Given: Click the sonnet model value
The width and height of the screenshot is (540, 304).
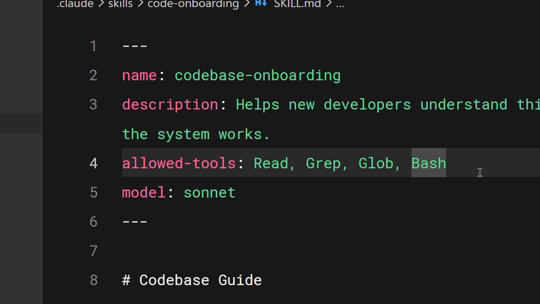Looking at the screenshot, I should 209,193.
